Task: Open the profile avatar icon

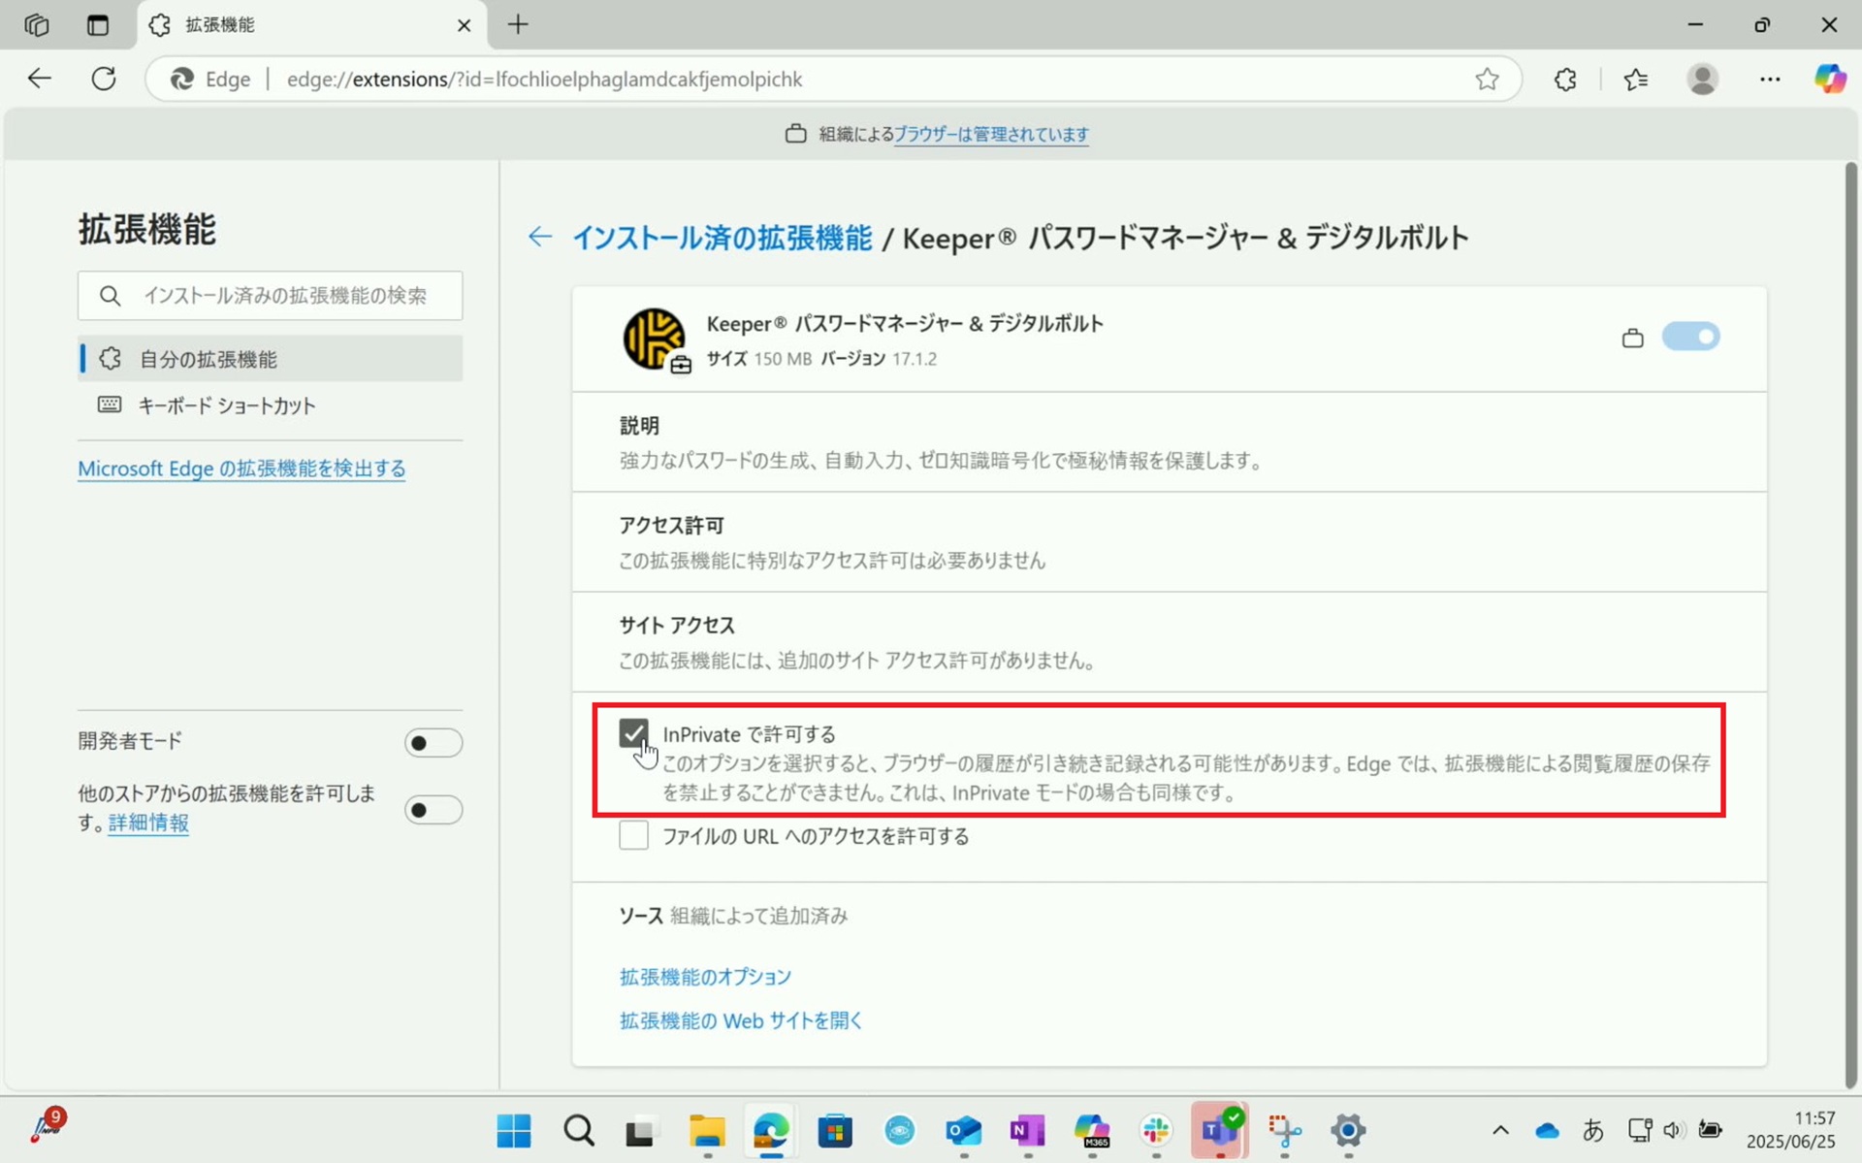Action: coord(1702,79)
